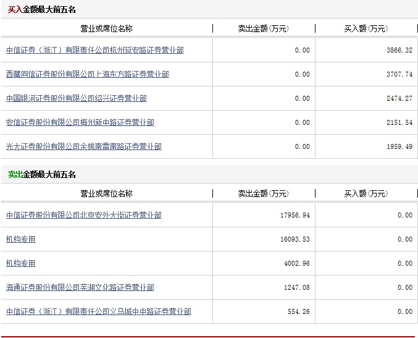Click the 买入金额最大前五名 section heading
This screenshot has height=338, width=418.
pyautogui.click(x=42, y=10)
